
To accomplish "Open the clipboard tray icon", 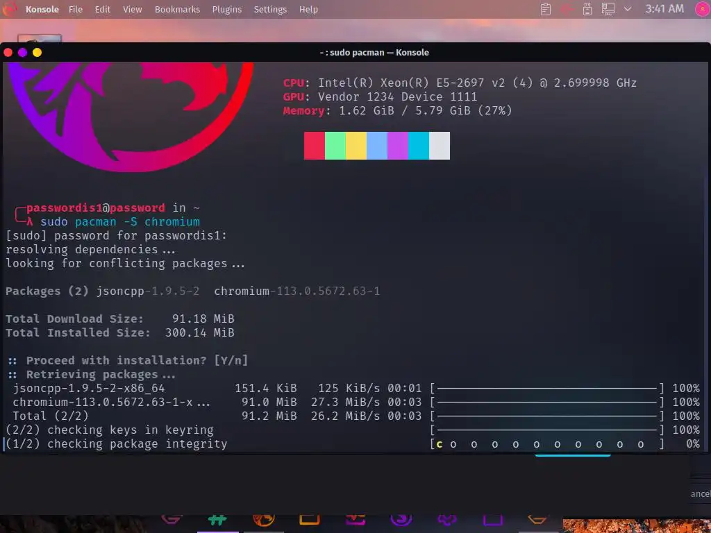I will pyautogui.click(x=546, y=9).
